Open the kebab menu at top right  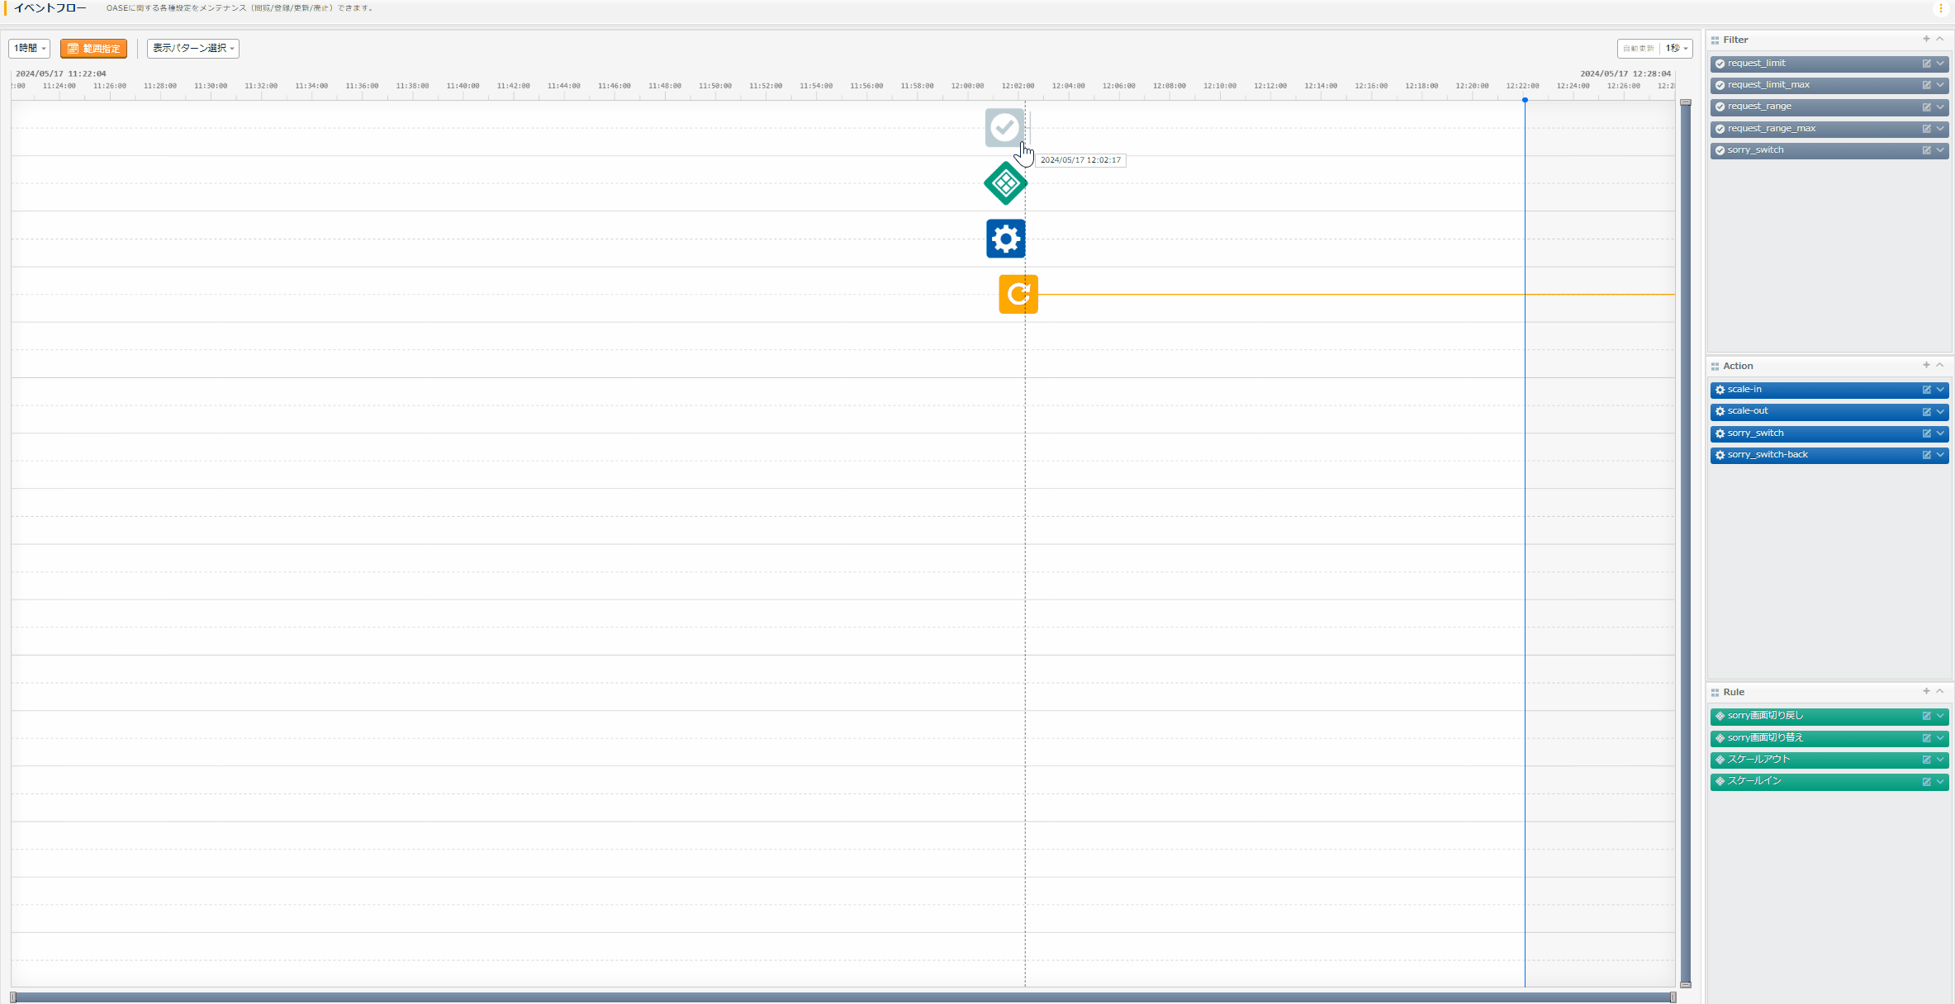point(1940,8)
